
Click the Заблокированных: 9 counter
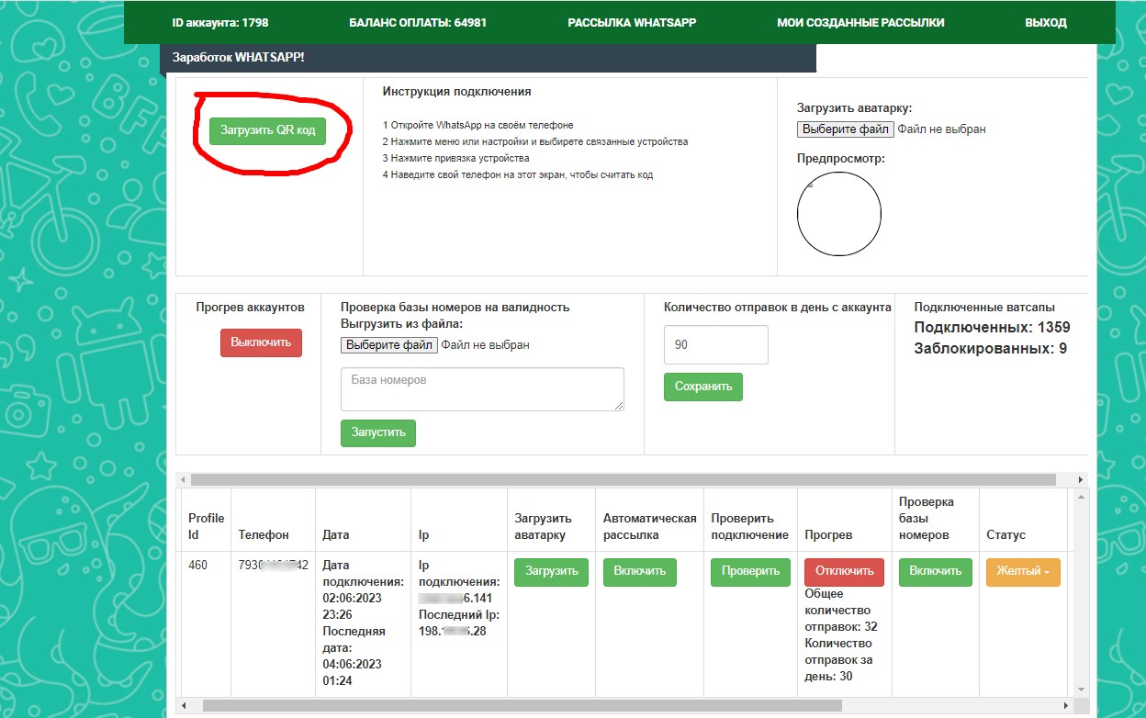click(x=991, y=349)
